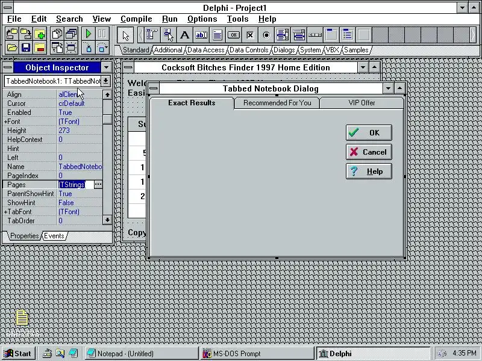Click the Step Over debug icon
The width and height of the screenshot is (482, 361).
pyautogui.click(x=102, y=48)
